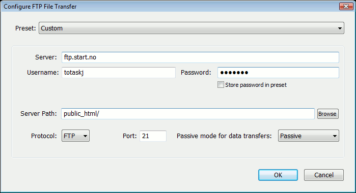Confirm settings with the OK button
Image resolution: width=356 pixels, height=193 pixels.
tap(278, 175)
